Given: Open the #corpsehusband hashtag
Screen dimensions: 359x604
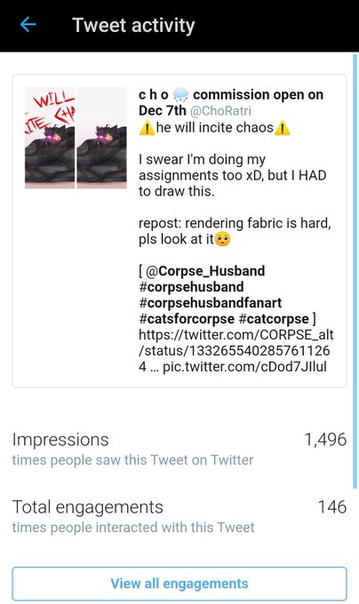Looking at the screenshot, I should [191, 287].
